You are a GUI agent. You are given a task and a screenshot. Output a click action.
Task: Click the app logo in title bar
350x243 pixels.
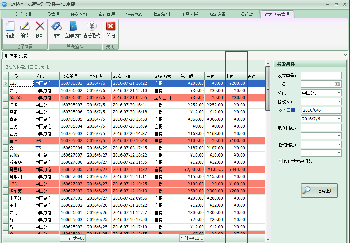coord(4,4)
